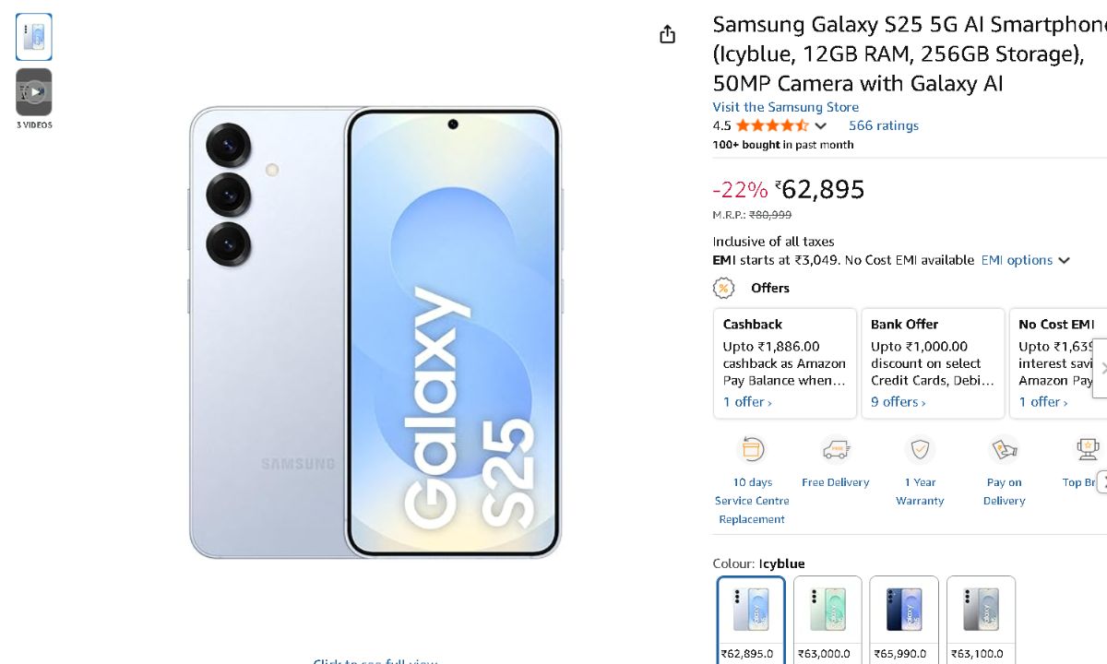Click the share icon above product image
This screenshot has width=1107, height=664.
(x=668, y=35)
